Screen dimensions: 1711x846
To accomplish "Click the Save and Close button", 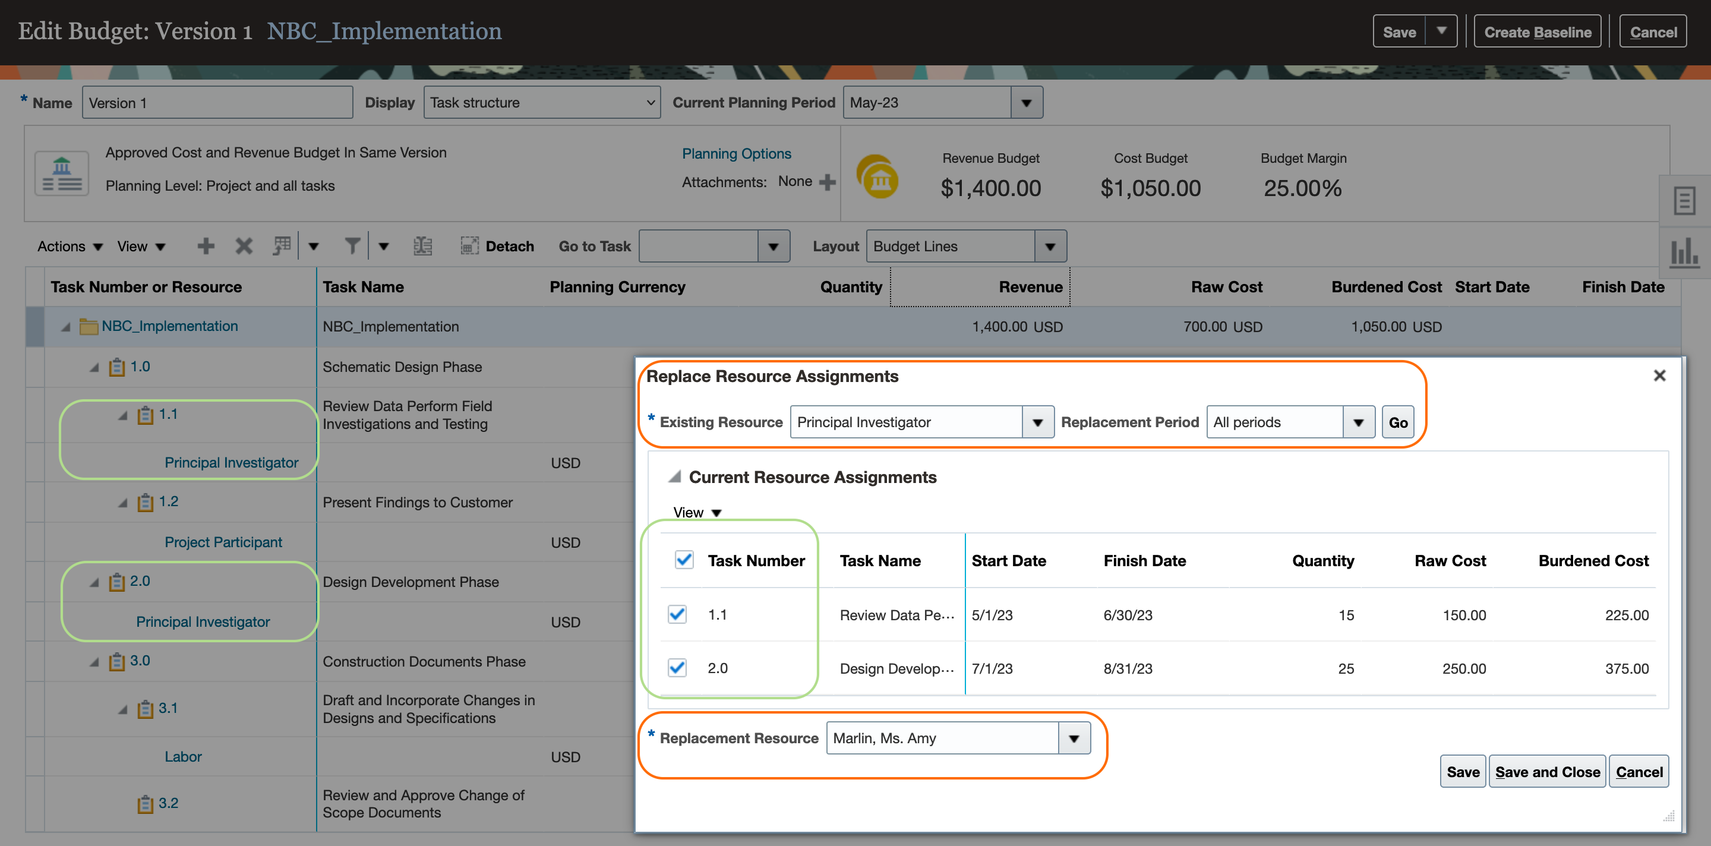I will pyautogui.click(x=1547, y=772).
